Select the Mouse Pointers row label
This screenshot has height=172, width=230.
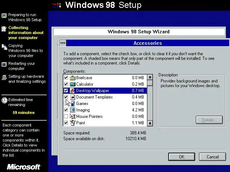[x=89, y=116]
